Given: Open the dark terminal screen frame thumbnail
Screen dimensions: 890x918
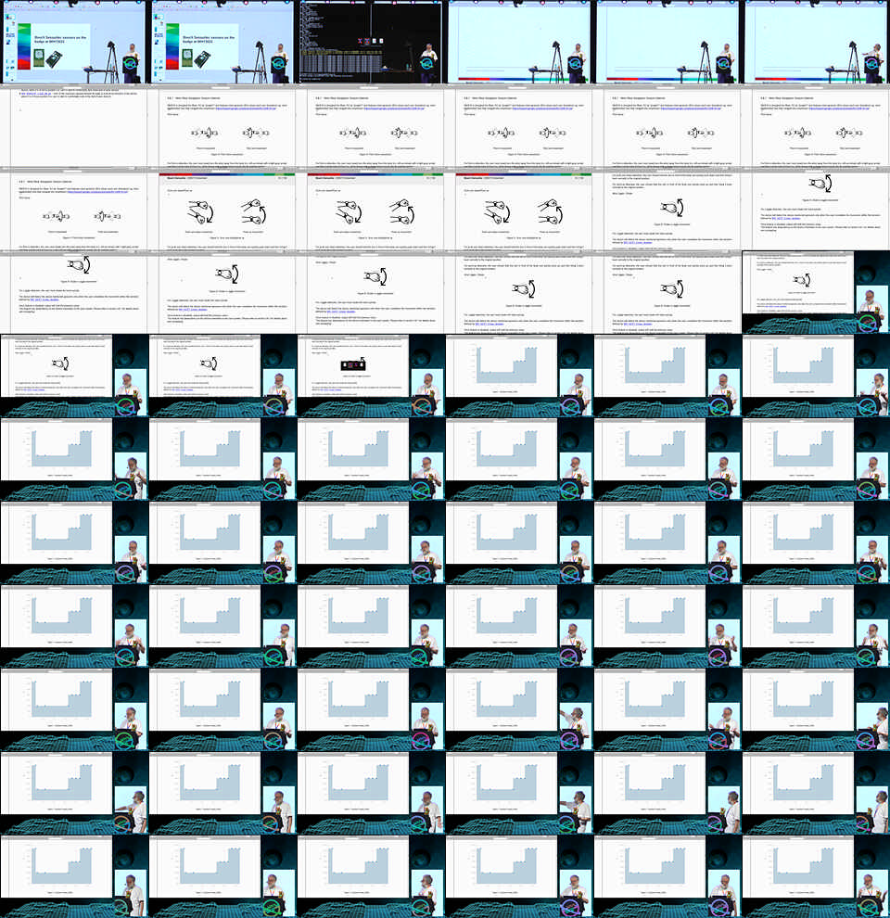Looking at the screenshot, I should click(371, 42).
